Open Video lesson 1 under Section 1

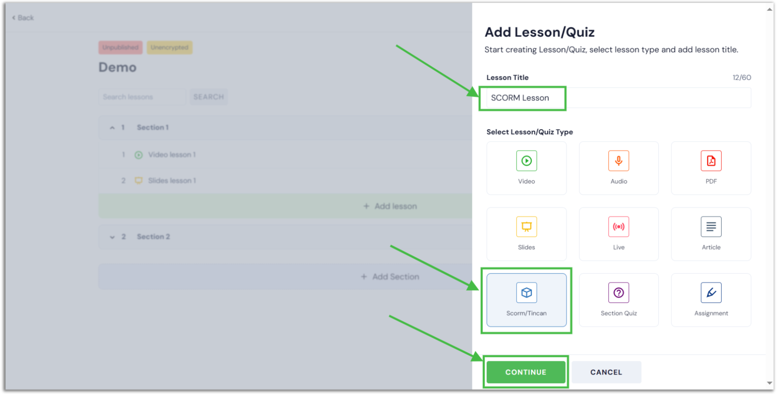172,155
